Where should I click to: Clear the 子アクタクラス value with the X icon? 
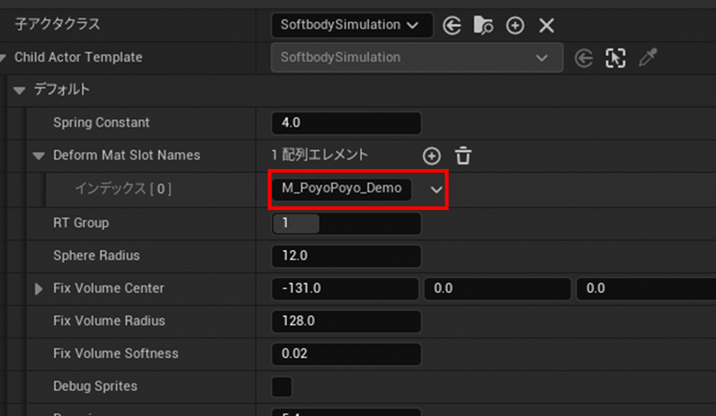point(546,25)
